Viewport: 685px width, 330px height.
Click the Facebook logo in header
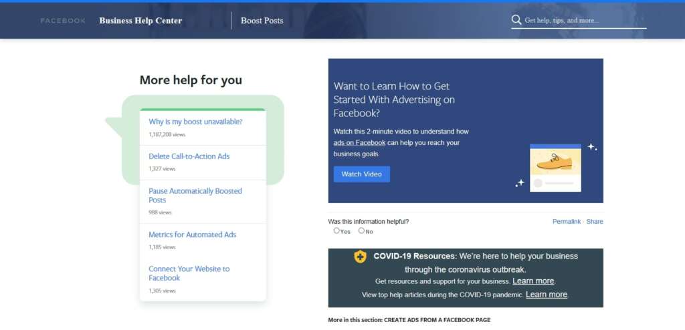tap(63, 21)
